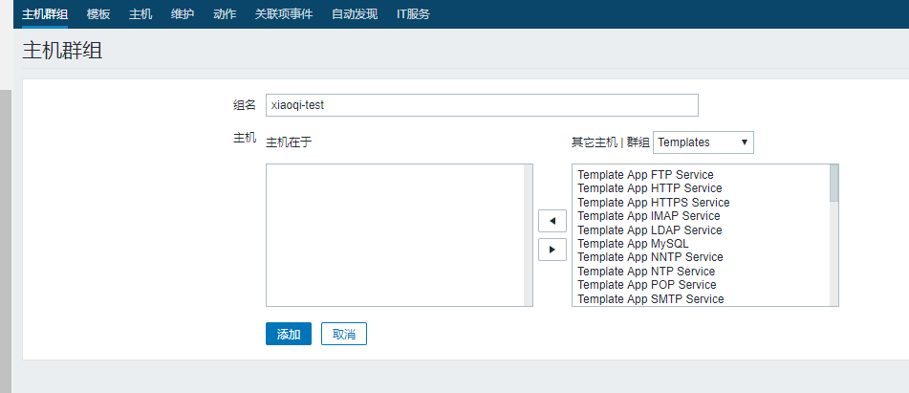The height and width of the screenshot is (393, 909).
Task: Open the 自动发现 tab
Action: (355, 13)
